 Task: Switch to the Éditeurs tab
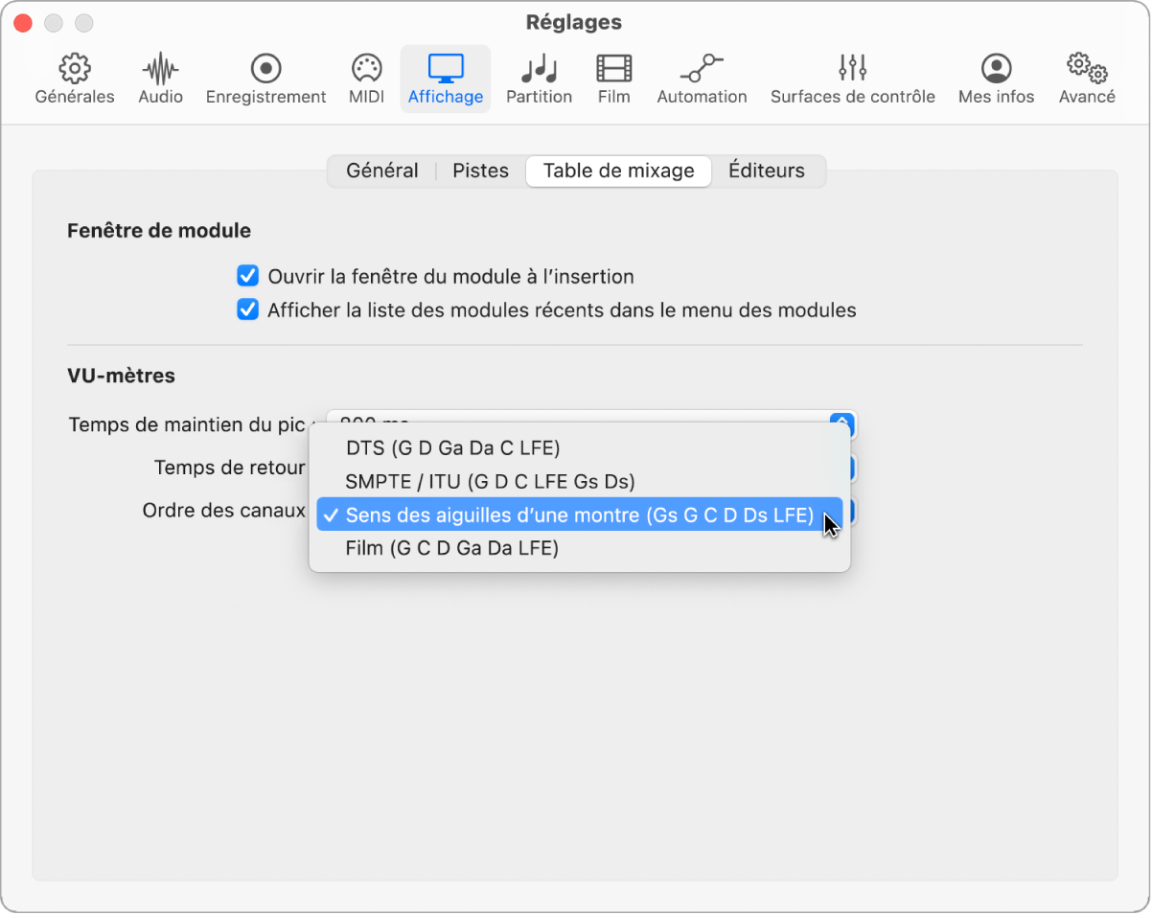(766, 172)
